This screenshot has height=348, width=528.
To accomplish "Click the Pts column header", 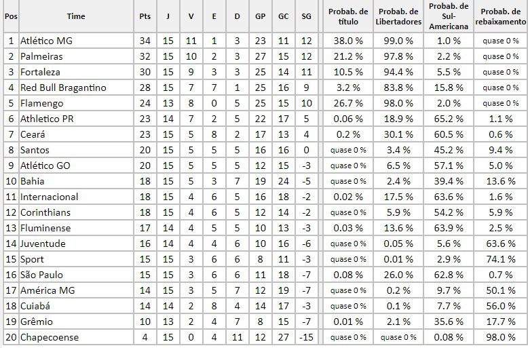I will pos(145,16).
